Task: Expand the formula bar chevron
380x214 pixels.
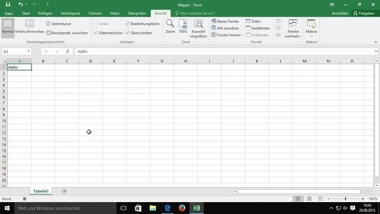Action: point(376,52)
